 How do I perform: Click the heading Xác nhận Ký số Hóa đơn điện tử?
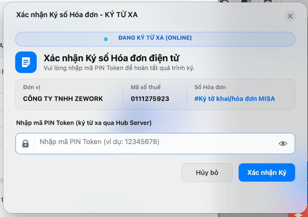[x=111, y=58]
